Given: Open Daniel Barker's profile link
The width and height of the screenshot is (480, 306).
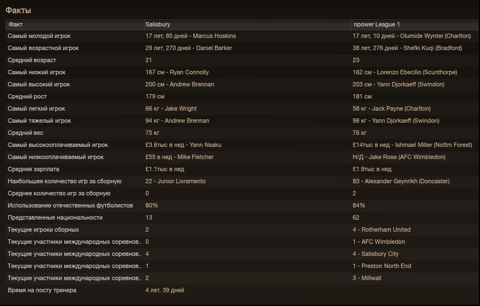Looking at the screenshot, I should point(214,48).
